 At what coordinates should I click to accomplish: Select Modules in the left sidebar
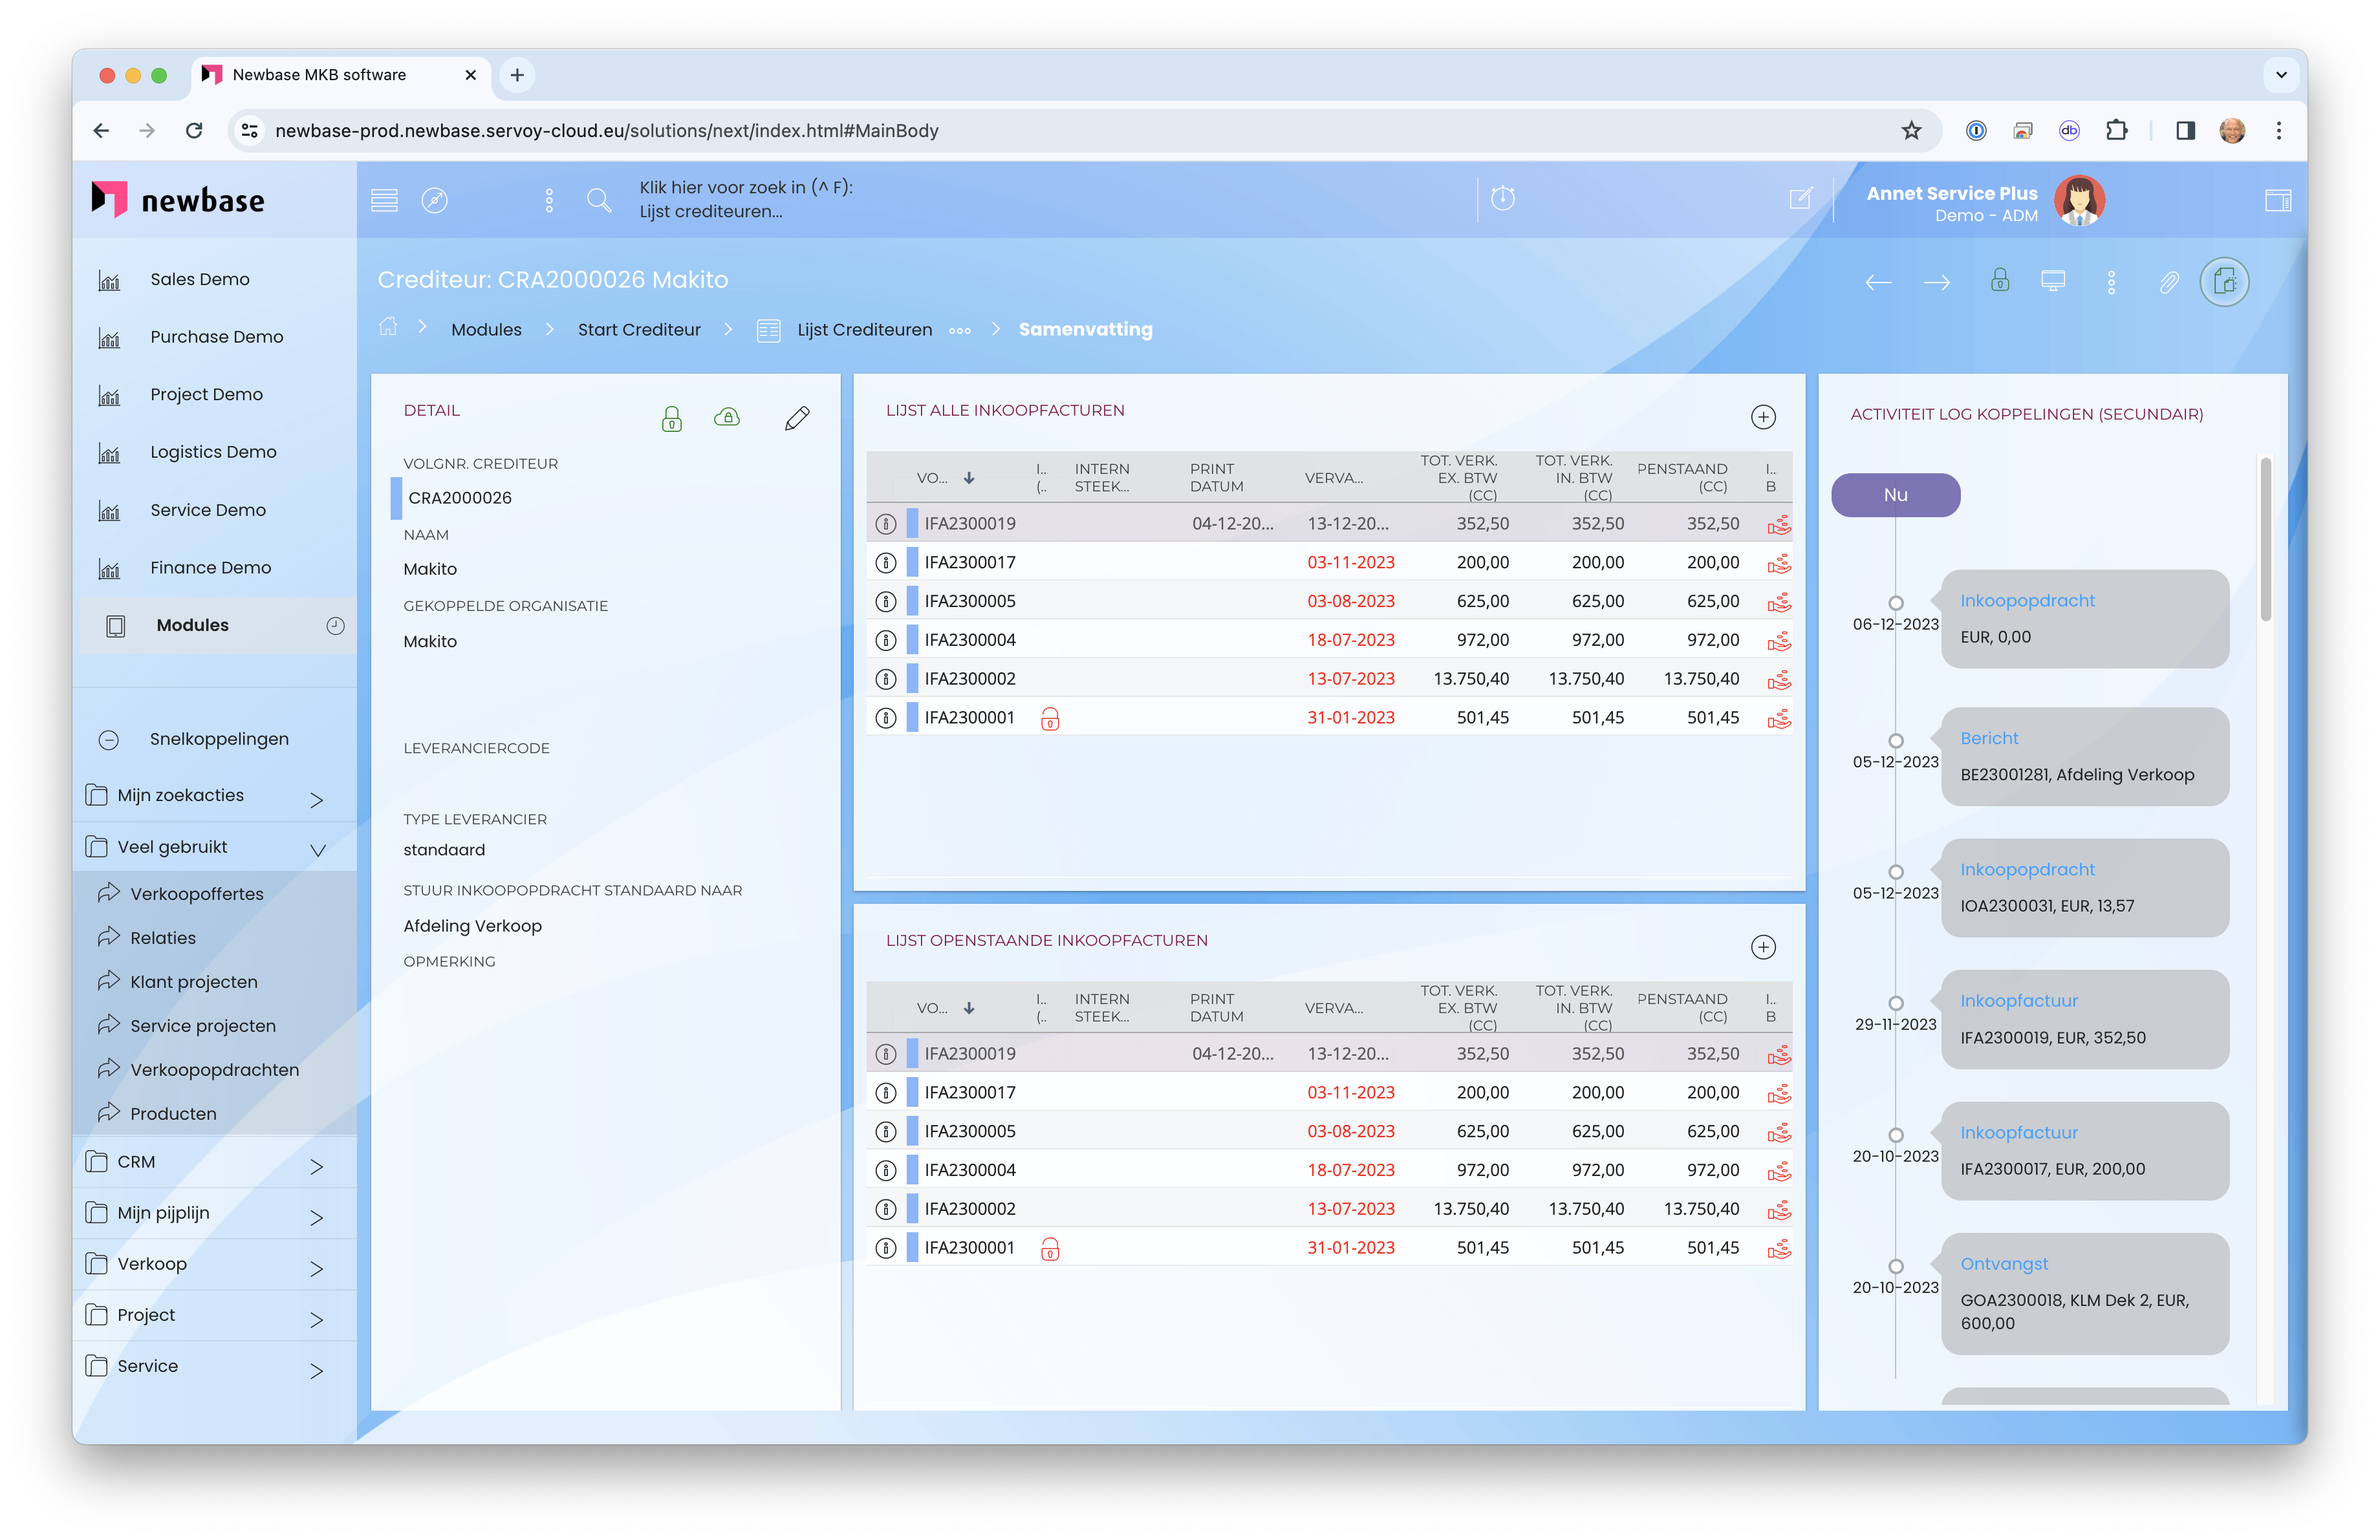[x=192, y=626]
